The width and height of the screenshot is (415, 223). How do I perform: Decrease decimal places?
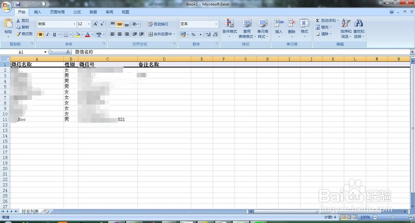215,34
